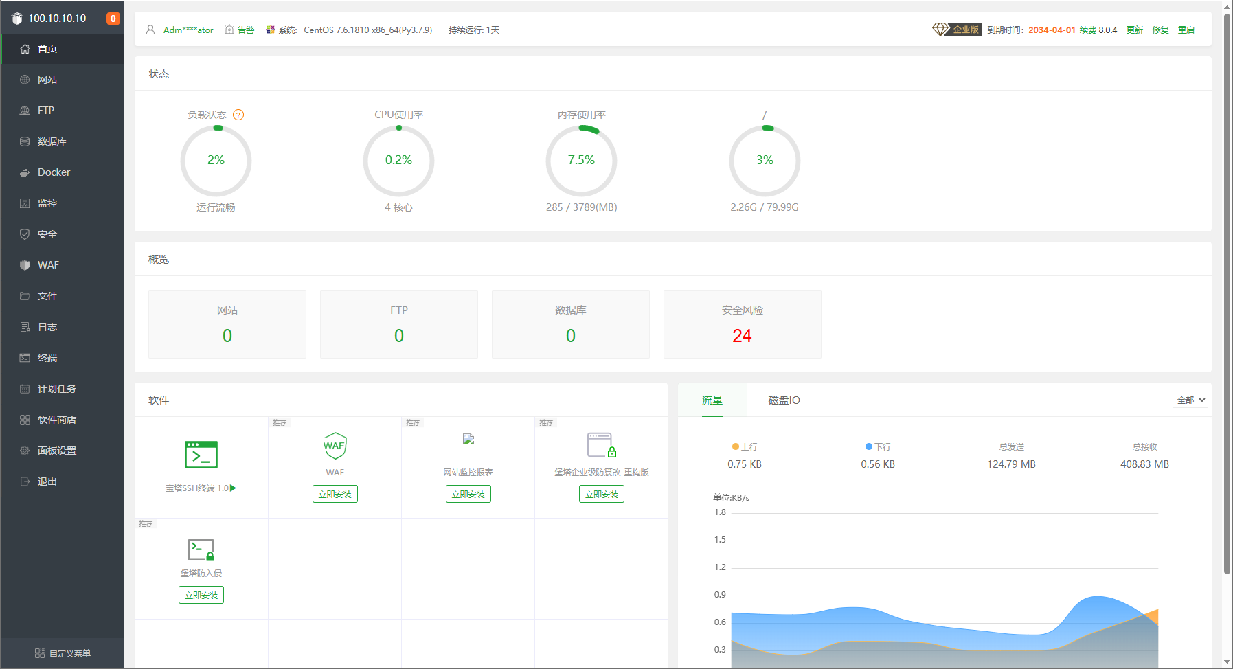The height and width of the screenshot is (669, 1233).
Task: Click the 安全风险 24 counter
Action: 742,335
